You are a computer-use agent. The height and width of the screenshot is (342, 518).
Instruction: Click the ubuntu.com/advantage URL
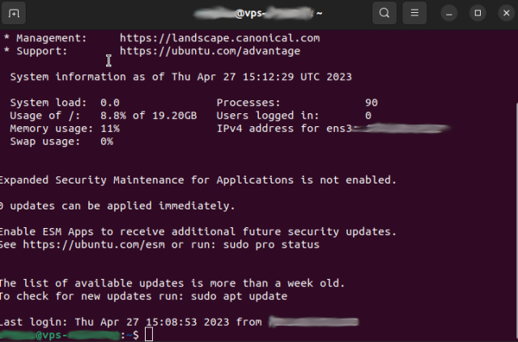pyautogui.click(x=210, y=51)
